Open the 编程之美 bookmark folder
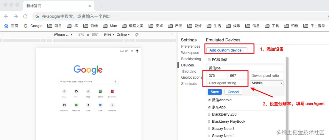Screen dimensions: 329x140 point(133,26)
